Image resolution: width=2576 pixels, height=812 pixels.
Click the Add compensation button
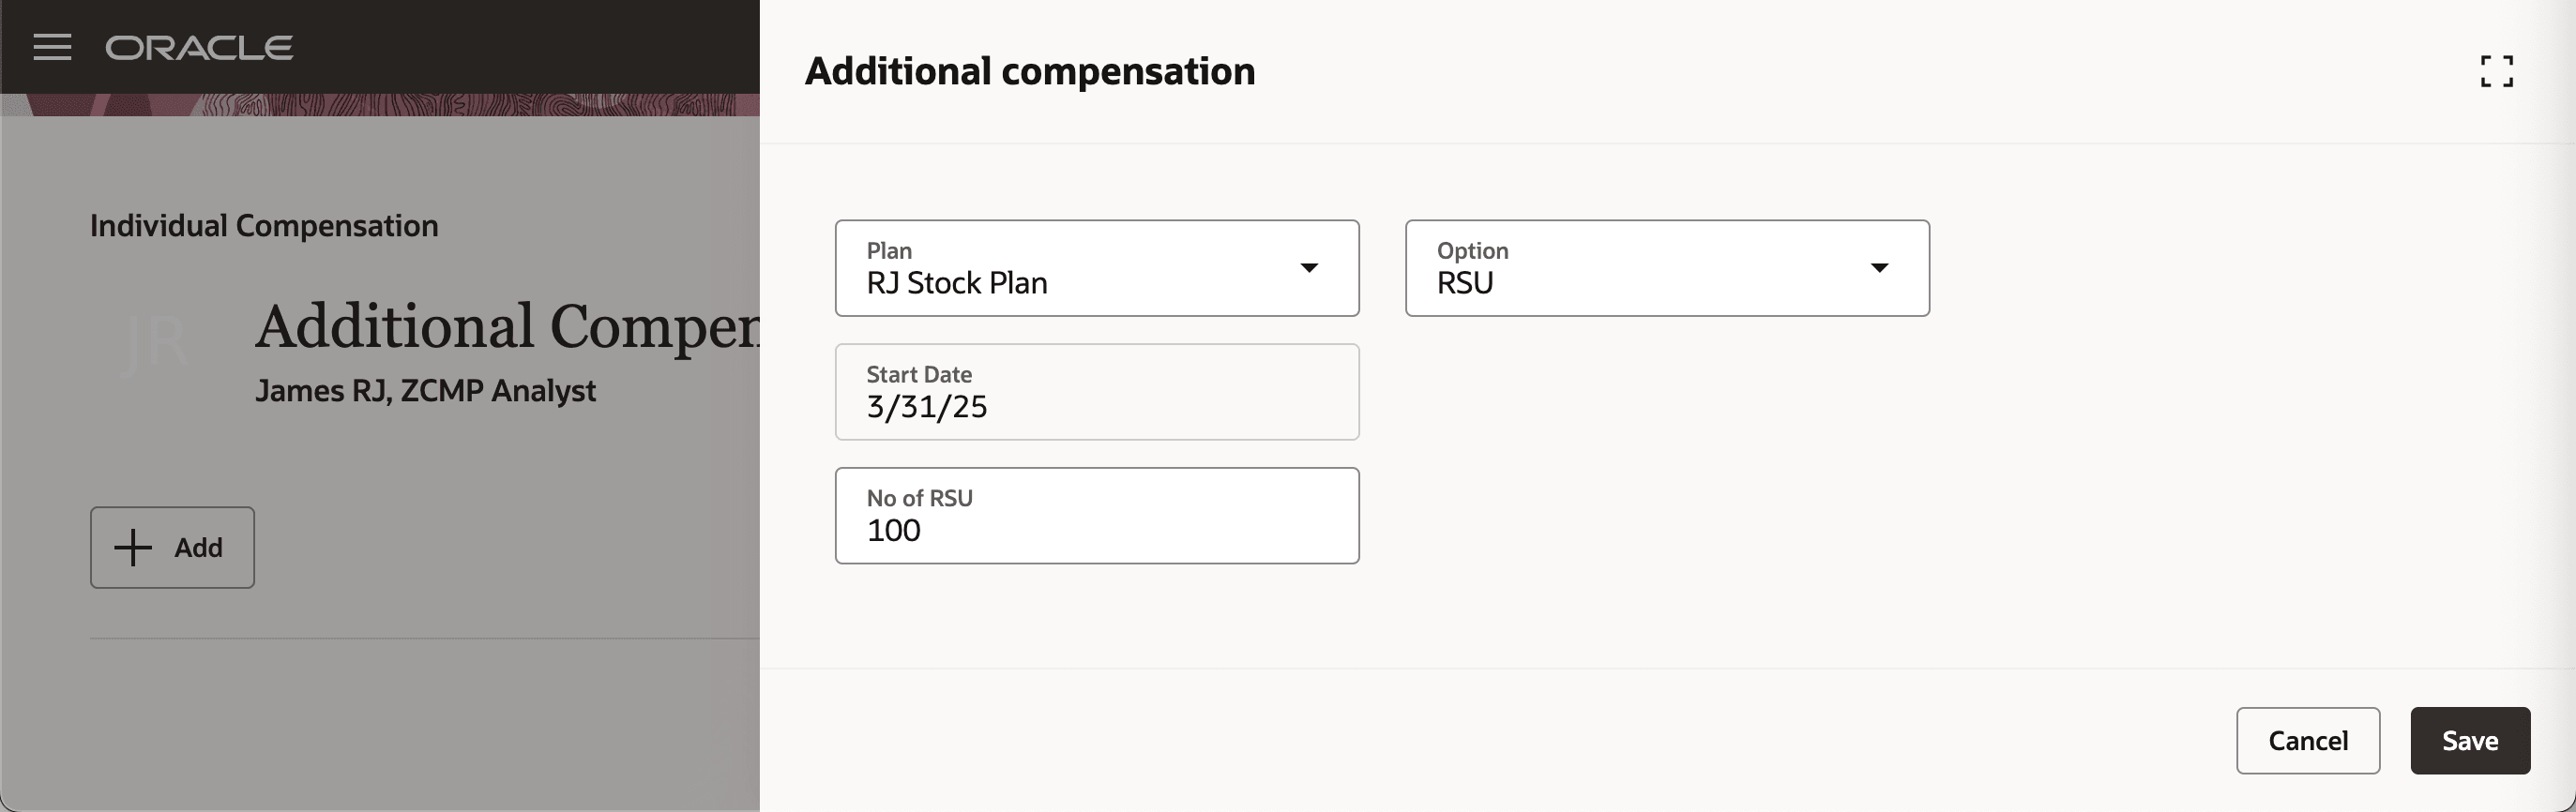point(172,547)
